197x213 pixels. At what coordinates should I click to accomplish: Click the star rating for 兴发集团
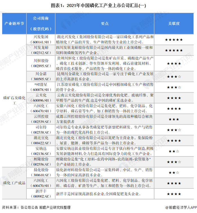coord(174,40)
